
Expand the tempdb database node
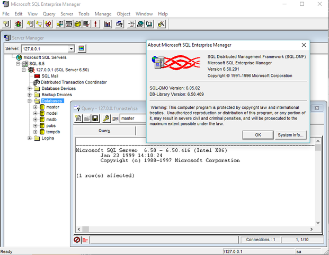coord(35,132)
